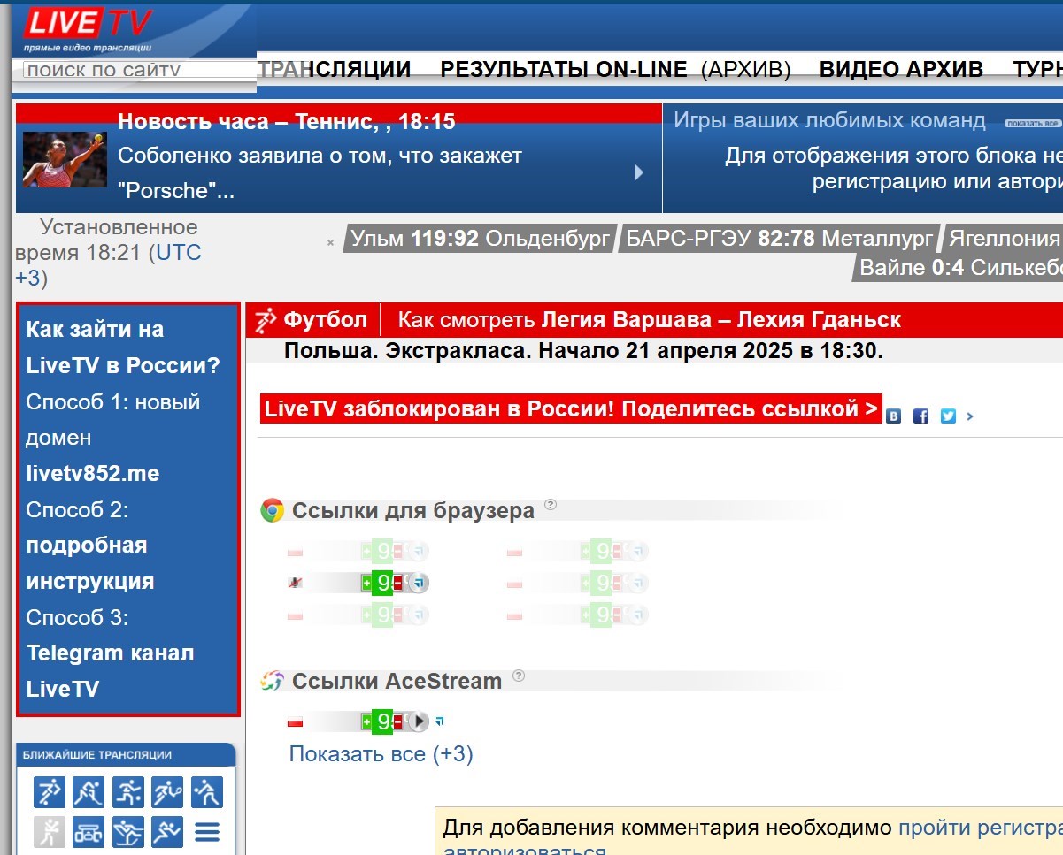The width and height of the screenshot is (1063, 855).
Task: Share the page on VK
Action: click(894, 416)
